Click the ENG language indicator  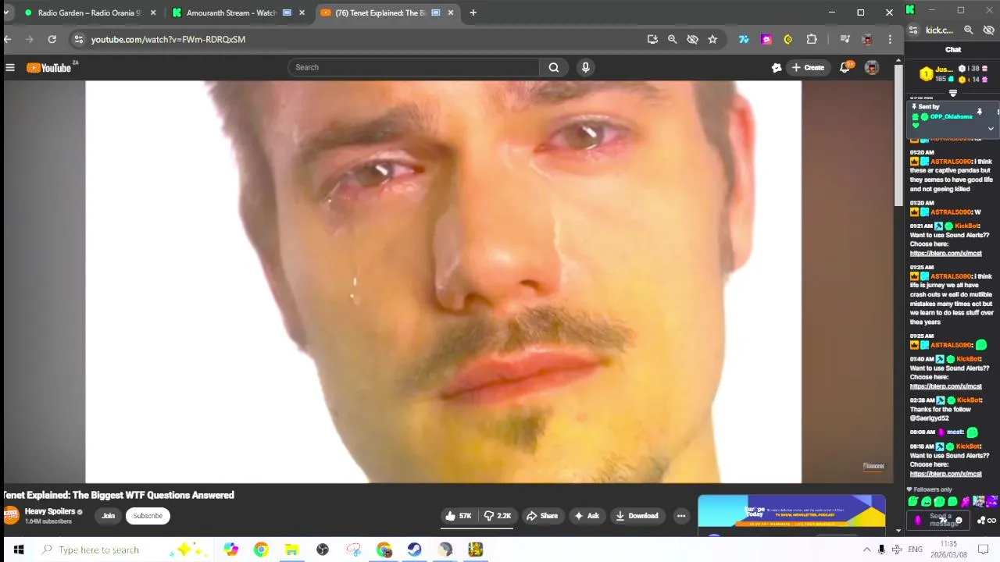(x=916, y=550)
